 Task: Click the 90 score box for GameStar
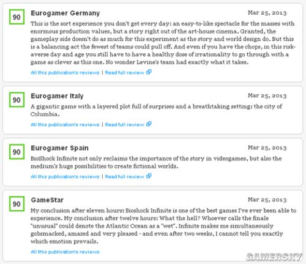pyautogui.click(x=17, y=204)
